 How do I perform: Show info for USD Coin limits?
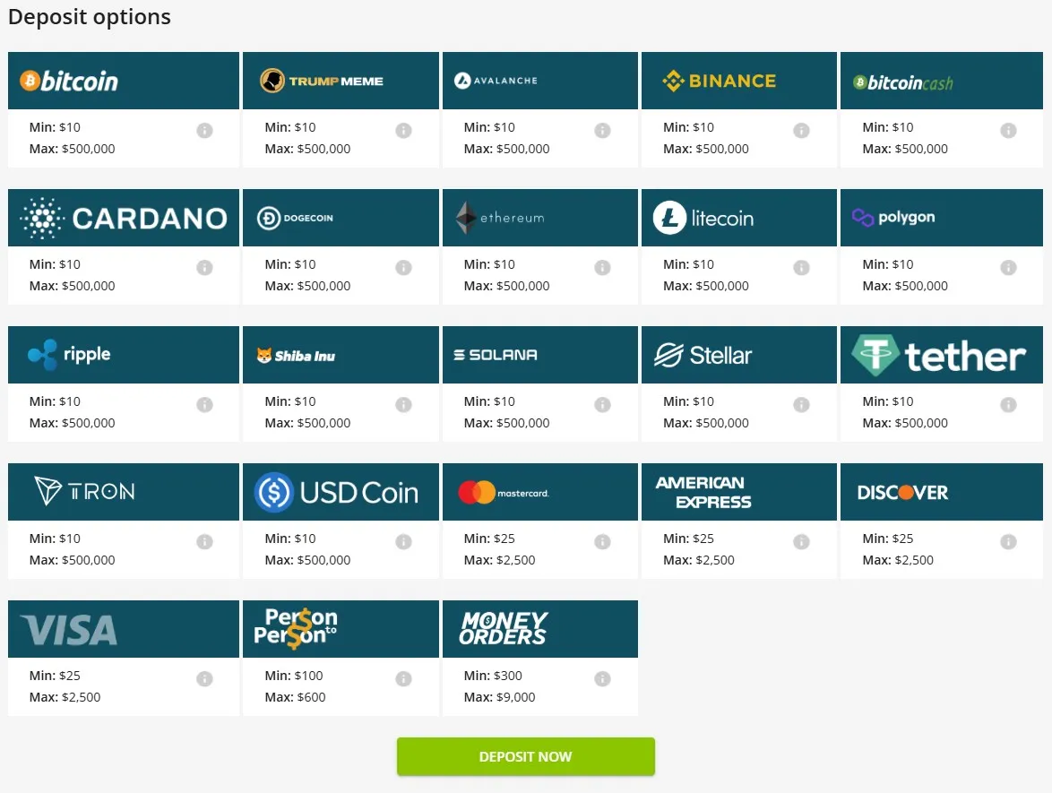pos(403,541)
